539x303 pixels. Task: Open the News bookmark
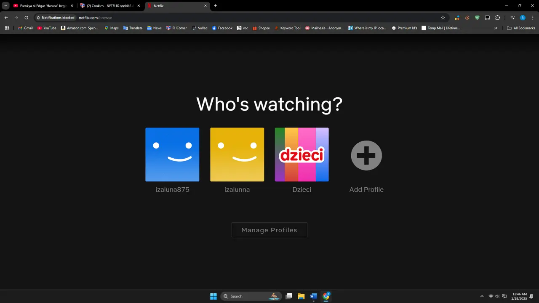(x=154, y=28)
